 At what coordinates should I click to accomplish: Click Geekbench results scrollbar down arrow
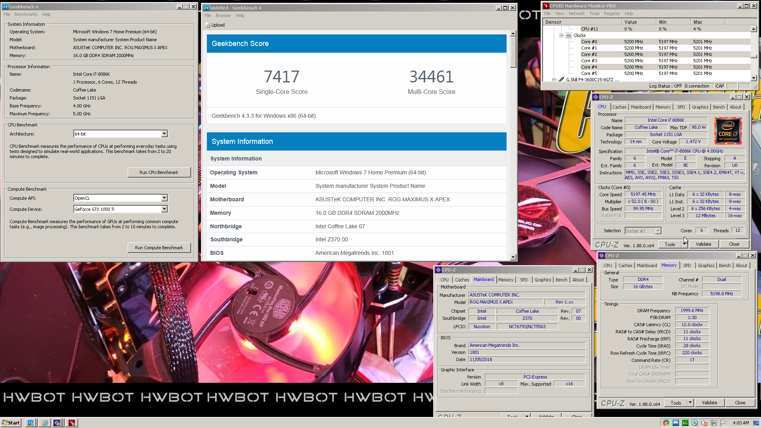(x=513, y=257)
